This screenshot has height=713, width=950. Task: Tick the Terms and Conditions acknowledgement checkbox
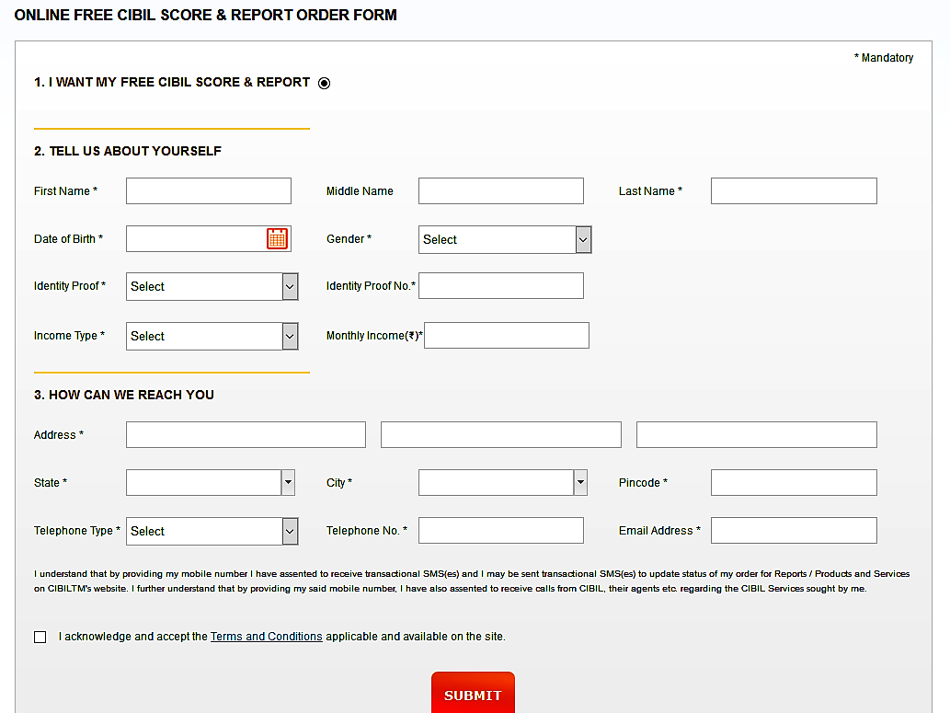tap(40, 638)
